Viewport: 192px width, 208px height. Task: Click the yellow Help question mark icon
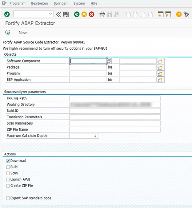179,14
